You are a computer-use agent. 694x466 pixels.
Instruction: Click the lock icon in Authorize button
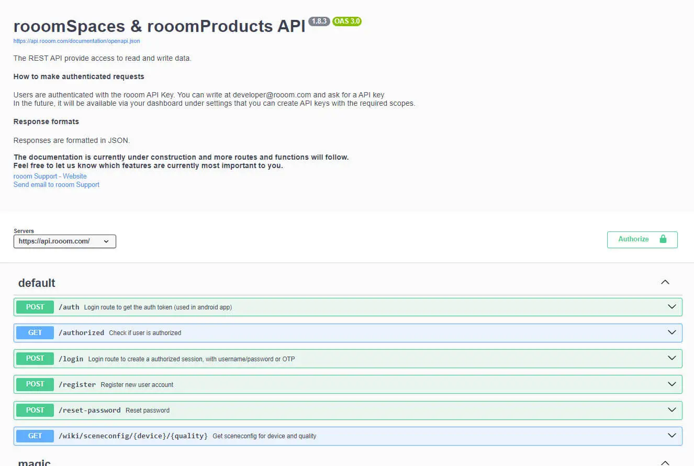(x=663, y=239)
